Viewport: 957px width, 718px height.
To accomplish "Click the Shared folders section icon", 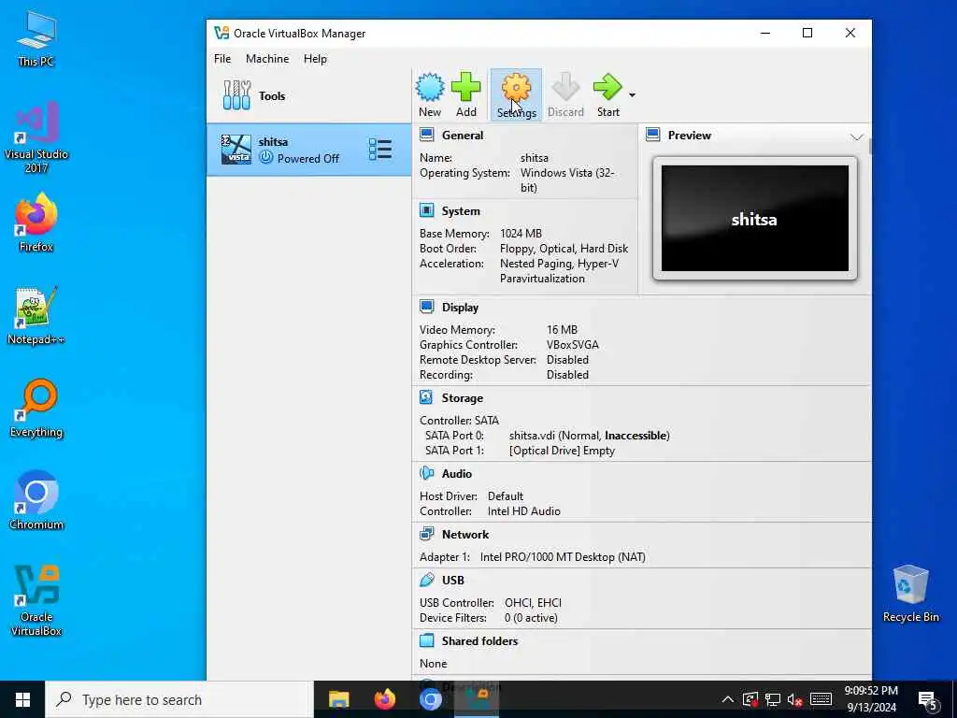I will pos(426,640).
